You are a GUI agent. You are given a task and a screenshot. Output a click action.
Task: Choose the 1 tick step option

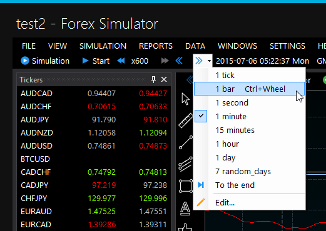250,75
